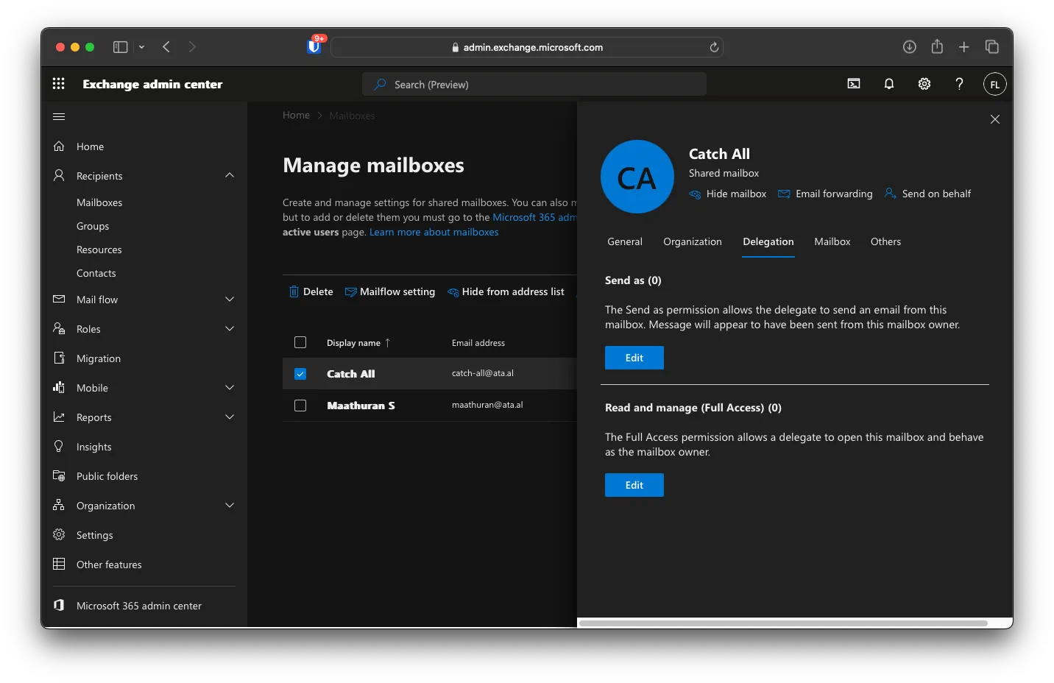Switch to the Organization tab in panel
1054x683 pixels.
[x=693, y=241]
